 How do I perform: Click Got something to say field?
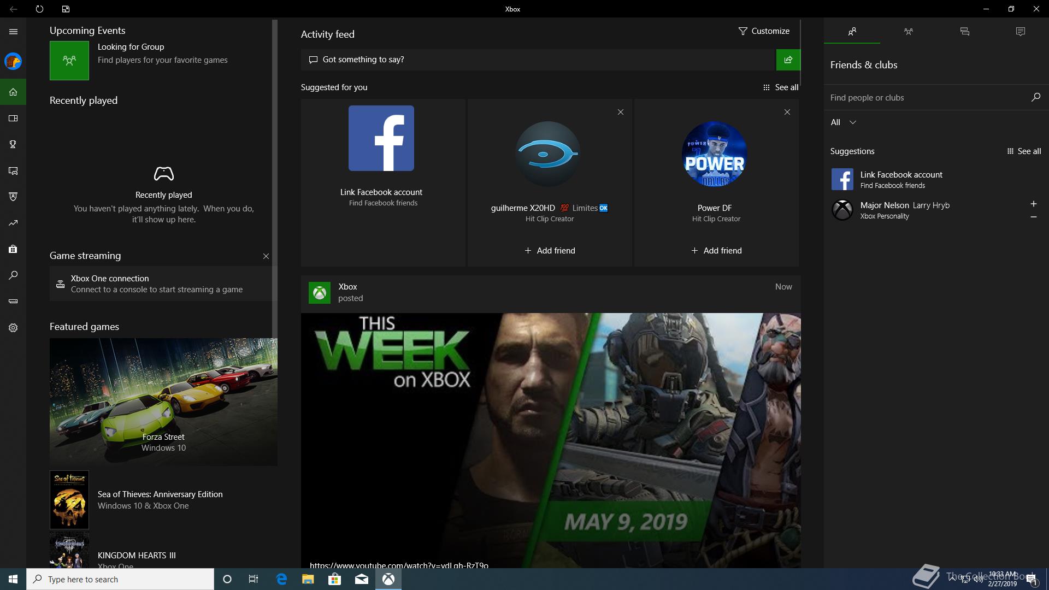click(538, 60)
